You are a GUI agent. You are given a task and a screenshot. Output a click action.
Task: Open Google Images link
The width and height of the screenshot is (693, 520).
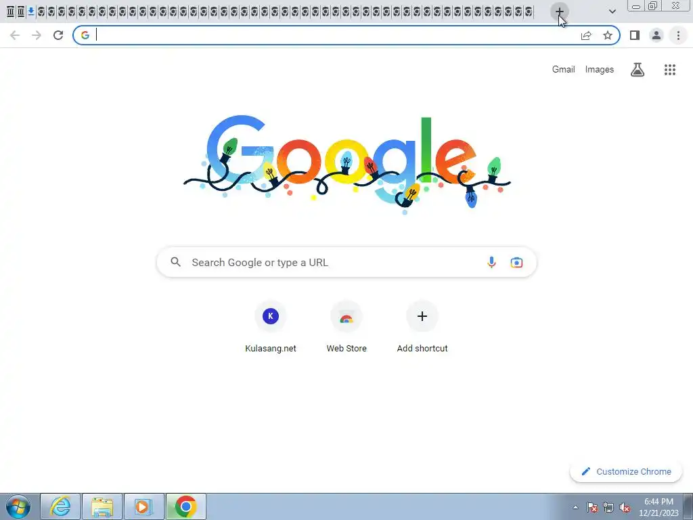600,70
